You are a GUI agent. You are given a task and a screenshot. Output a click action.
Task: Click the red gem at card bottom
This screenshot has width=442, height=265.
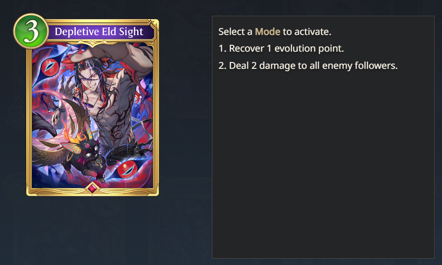(x=92, y=188)
